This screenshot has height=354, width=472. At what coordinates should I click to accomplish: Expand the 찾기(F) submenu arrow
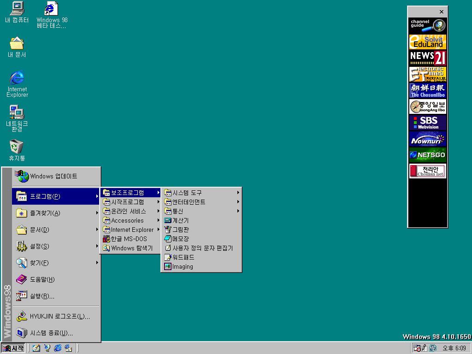click(97, 262)
